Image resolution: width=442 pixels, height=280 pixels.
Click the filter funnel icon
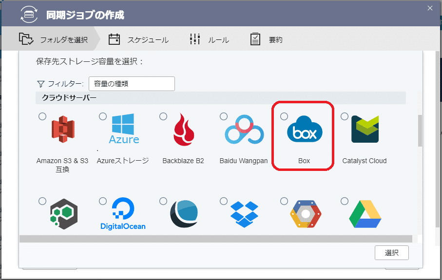41,84
